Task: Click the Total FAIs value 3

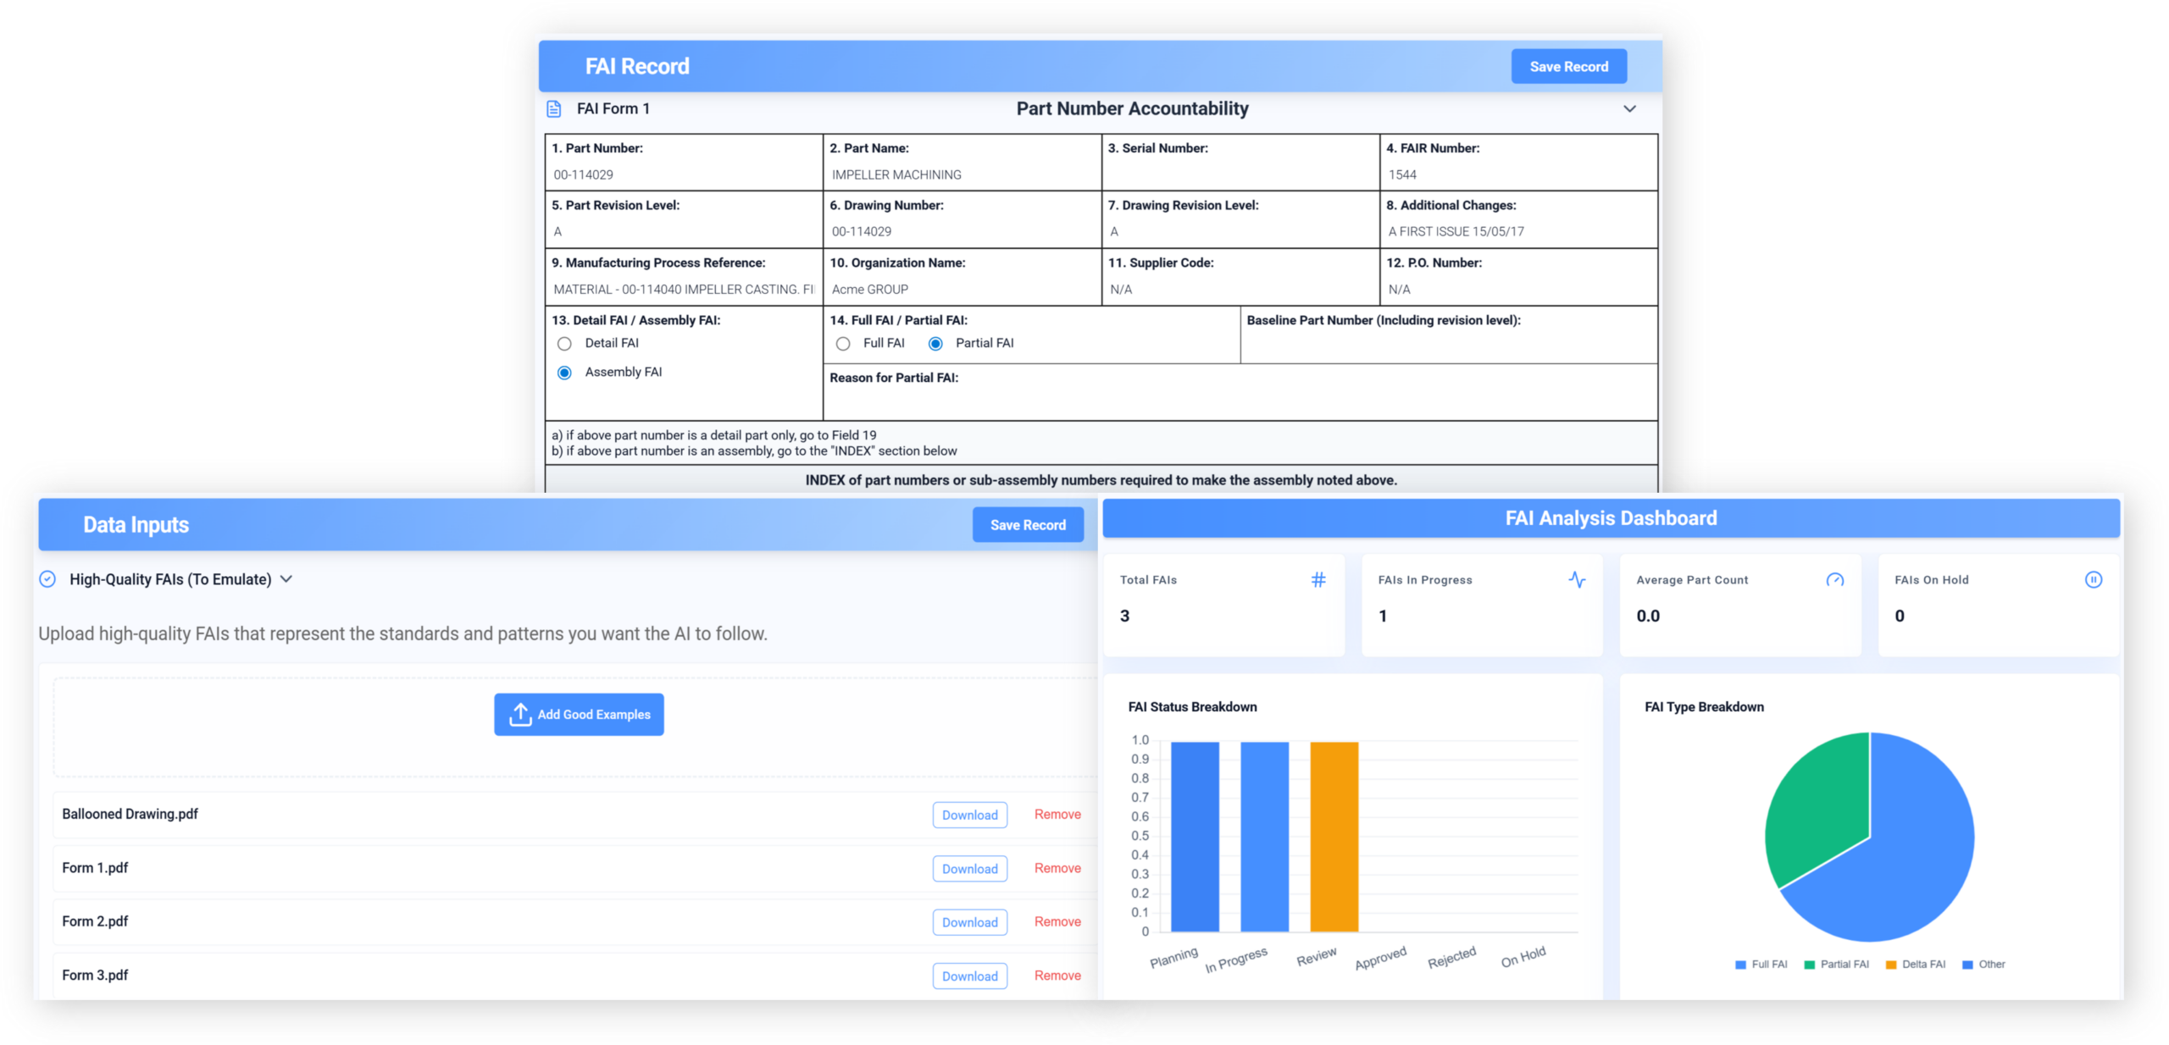Action: tap(1123, 616)
